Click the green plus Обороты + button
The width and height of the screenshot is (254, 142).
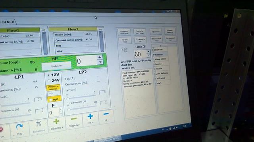(x=57, y=124)
